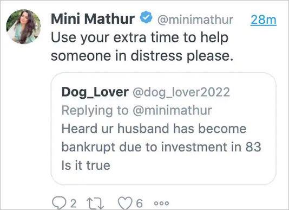Click the reply count number 2

click(x=73, y=203)
